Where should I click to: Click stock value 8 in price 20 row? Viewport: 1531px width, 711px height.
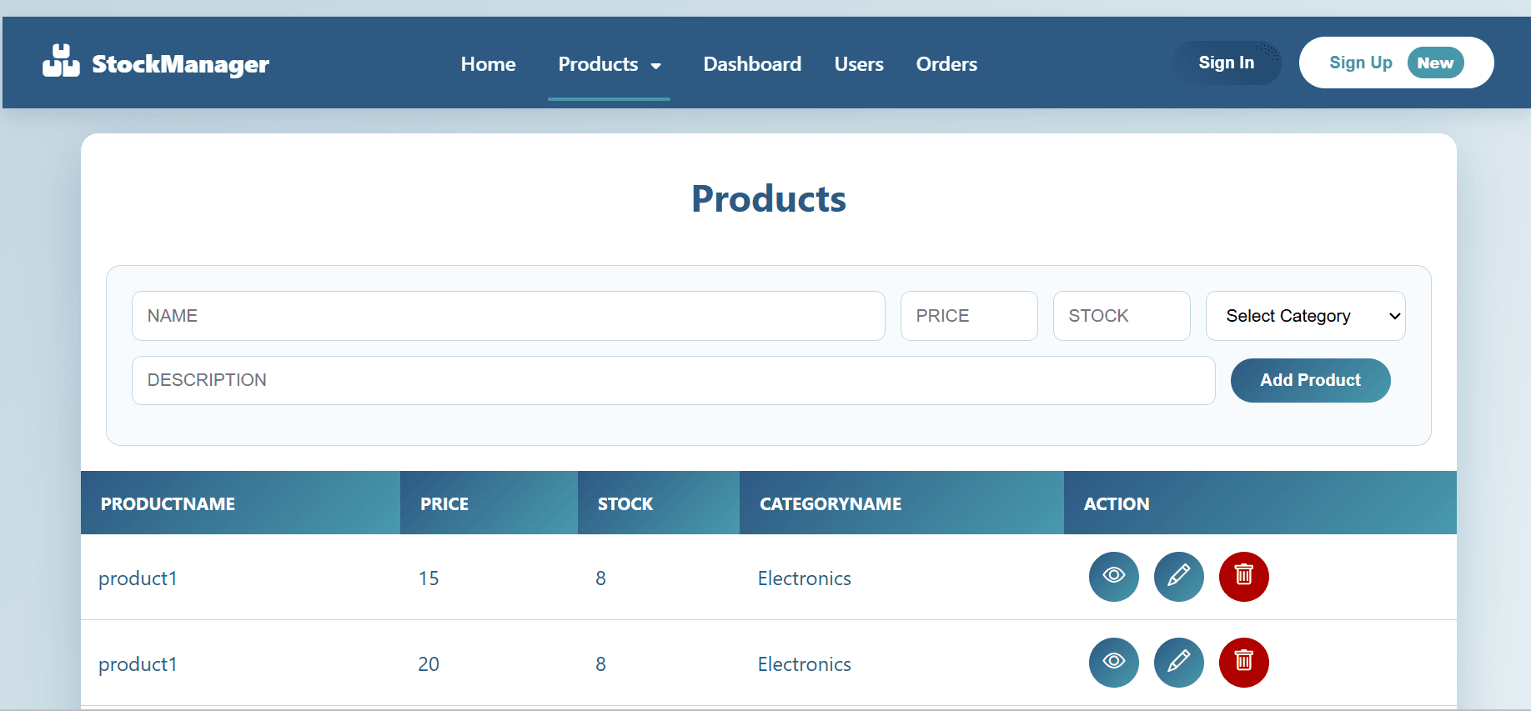pyautogui.click(x=600, y=664)
